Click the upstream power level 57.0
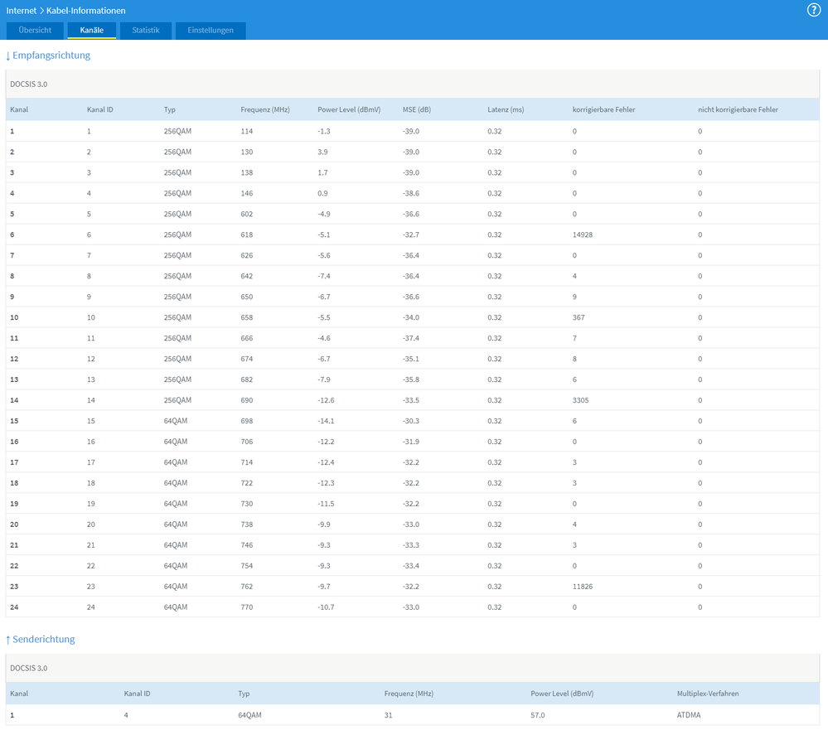Screen dimensions: 828x754 pyautogui.click(x=538, y=714)
